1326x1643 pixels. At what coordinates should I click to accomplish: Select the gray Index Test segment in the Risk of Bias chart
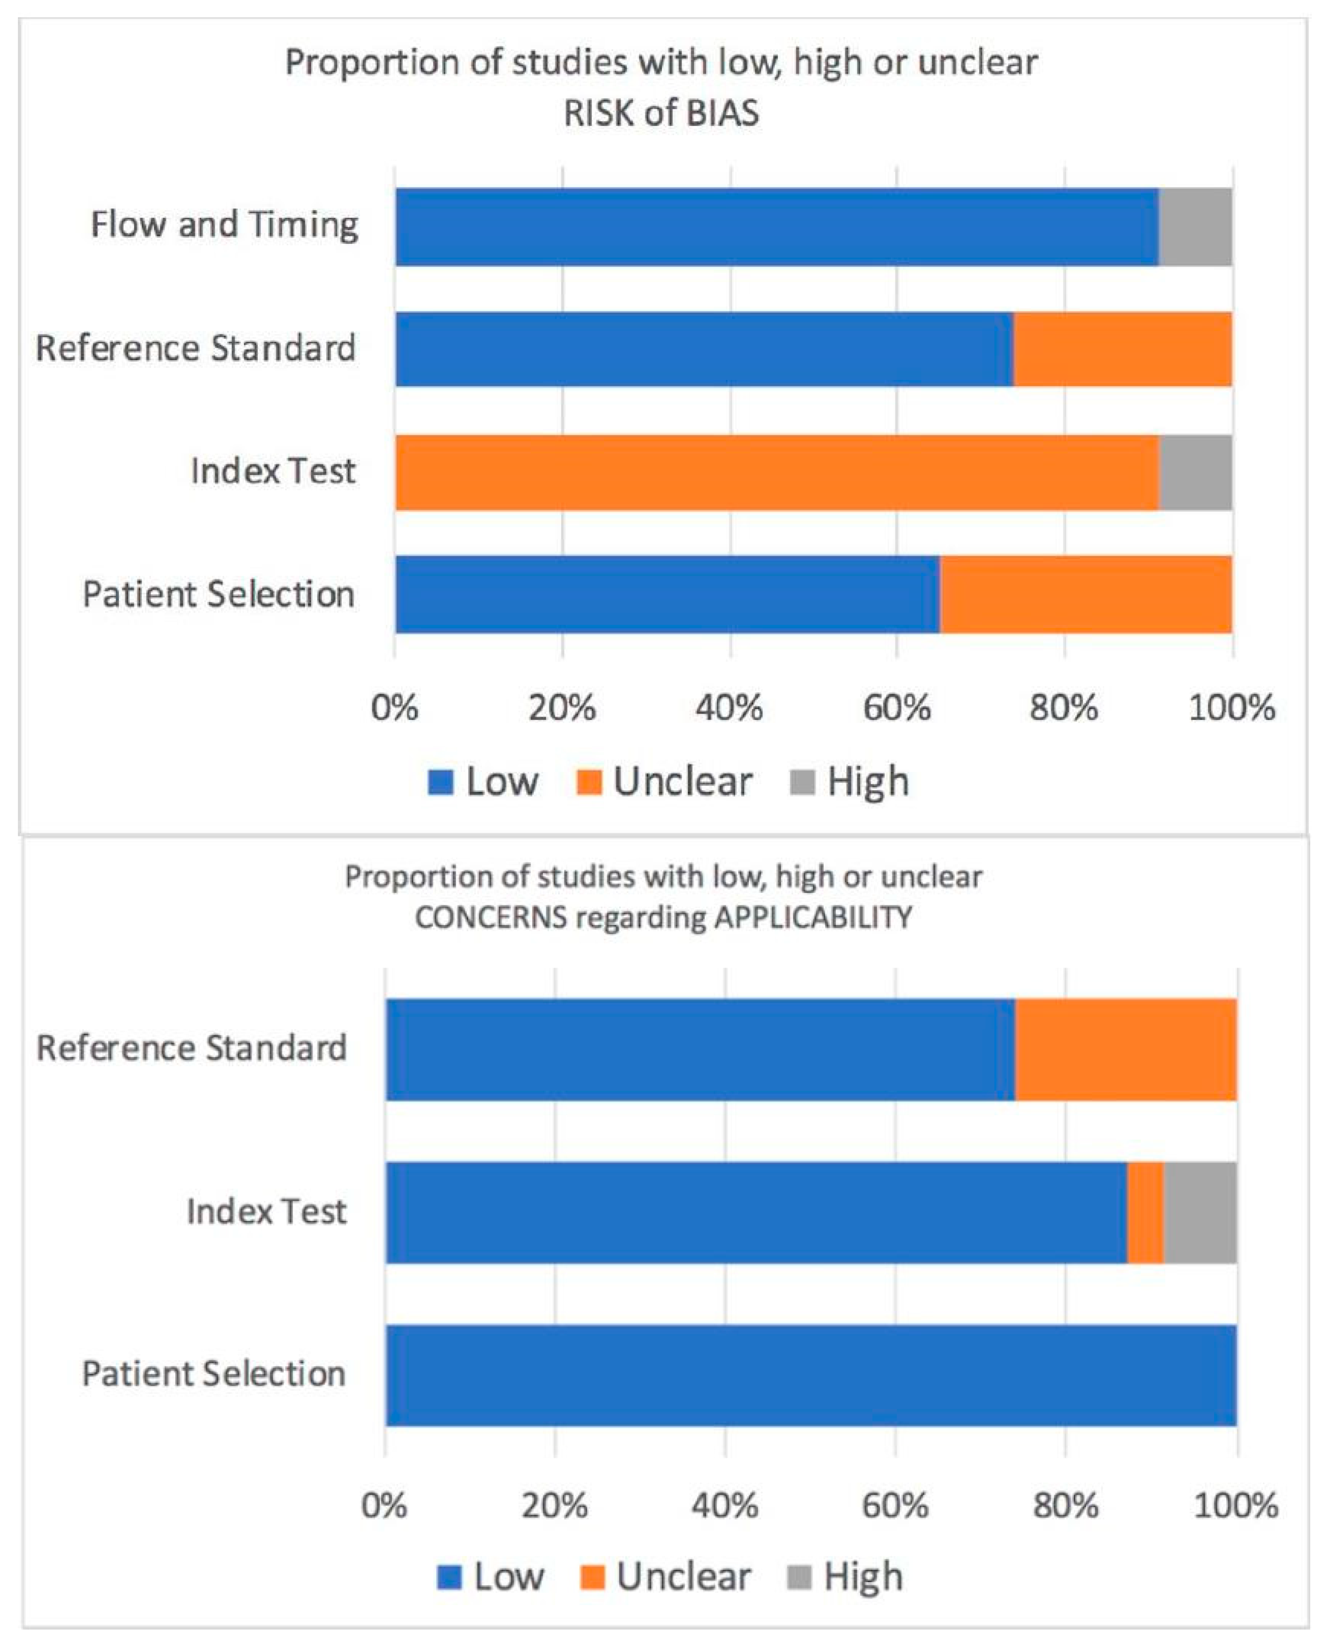point(1195,472)
